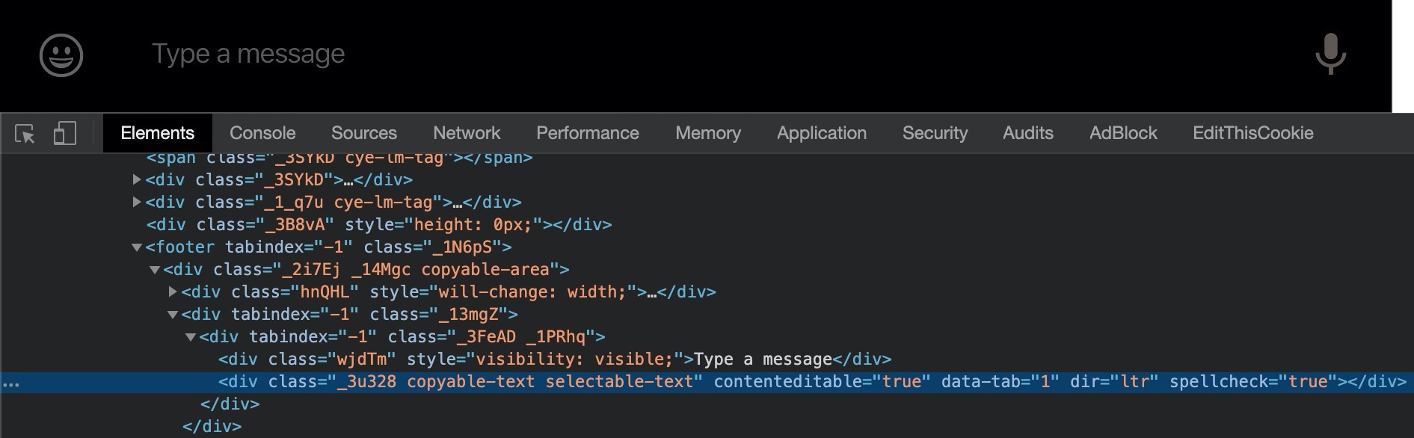Click the three-dots gutter on selected line
The image size is (1414, 438).
[11, 383]
